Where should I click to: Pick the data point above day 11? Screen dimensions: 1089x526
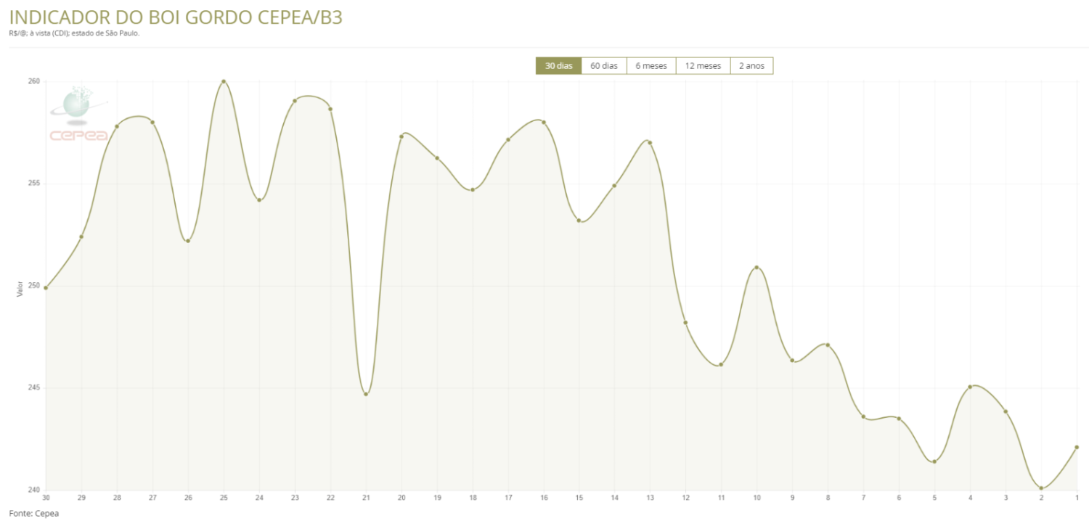coord(721,365)
